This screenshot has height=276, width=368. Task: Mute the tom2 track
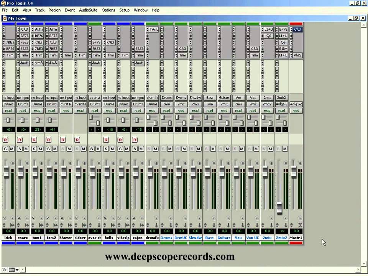(55, 149)
